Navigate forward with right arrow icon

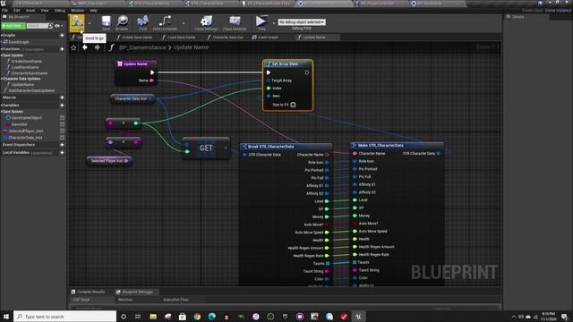97,47
